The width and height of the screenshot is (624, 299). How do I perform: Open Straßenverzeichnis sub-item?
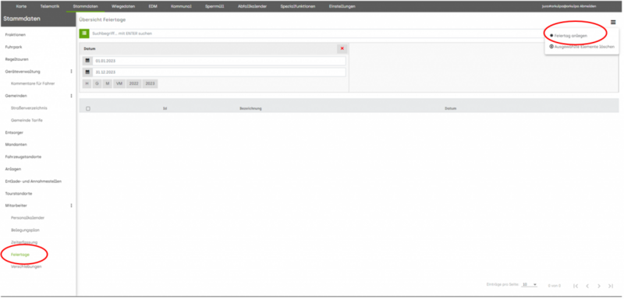(29, 108)
